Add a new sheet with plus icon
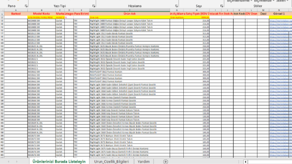The height and width of the screenshot is (164, 292). tap(165, 161)
